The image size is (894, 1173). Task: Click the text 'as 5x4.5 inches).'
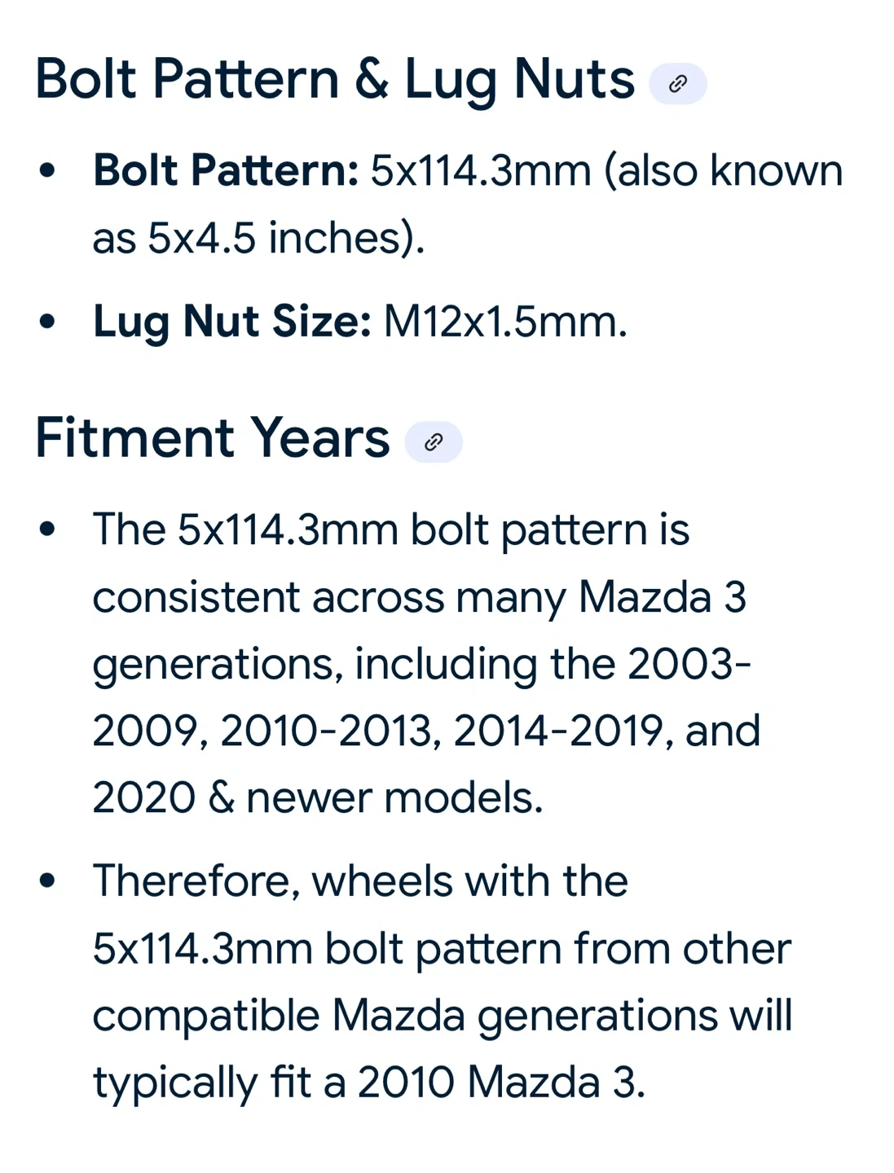coord(259,238)
